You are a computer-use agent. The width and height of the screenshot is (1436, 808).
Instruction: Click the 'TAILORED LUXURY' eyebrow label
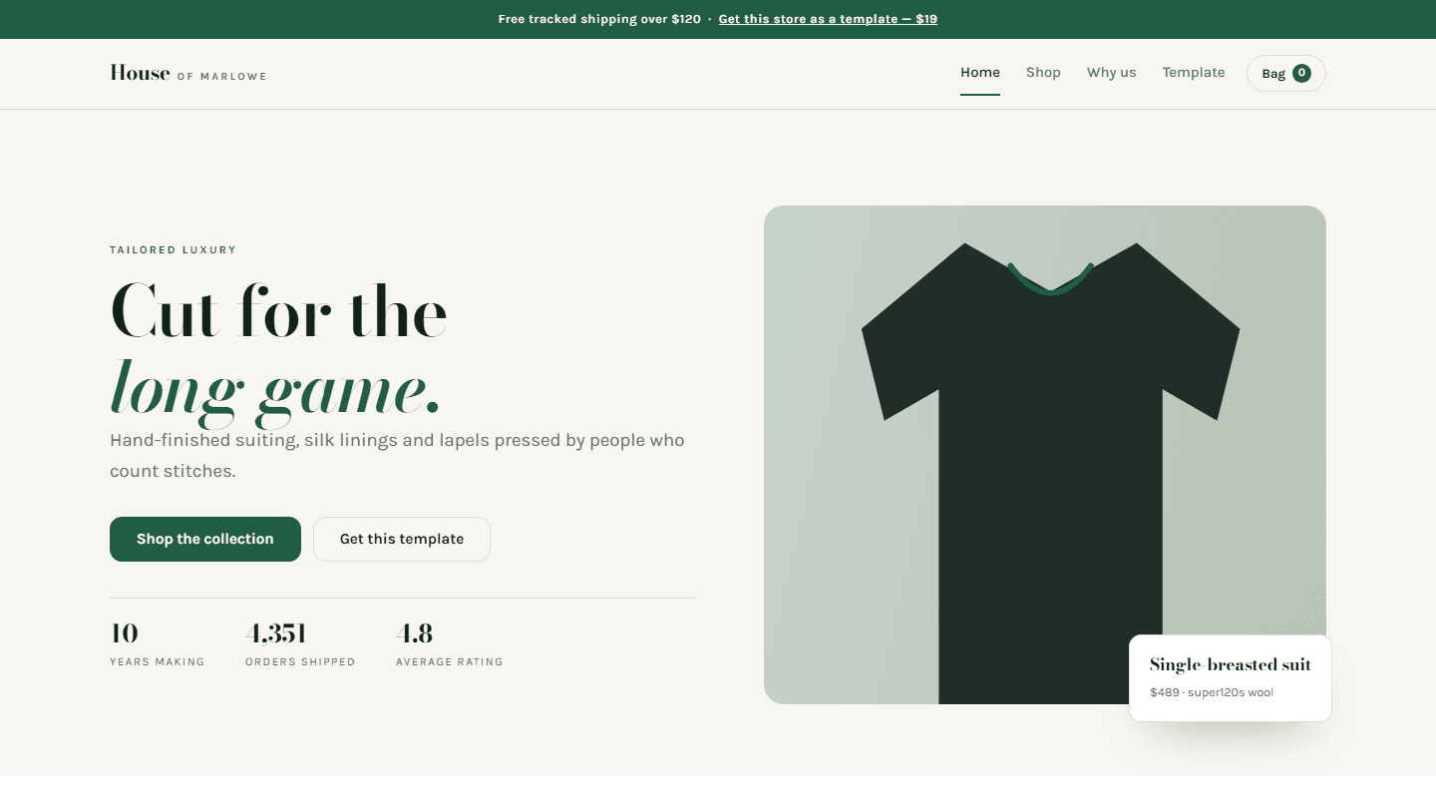174,250
